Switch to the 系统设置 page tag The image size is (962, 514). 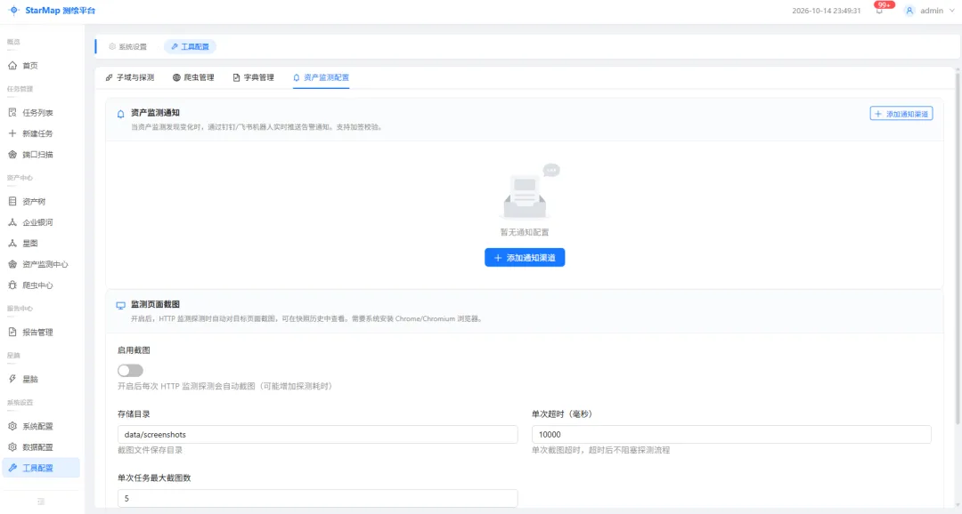coord(127,46)
